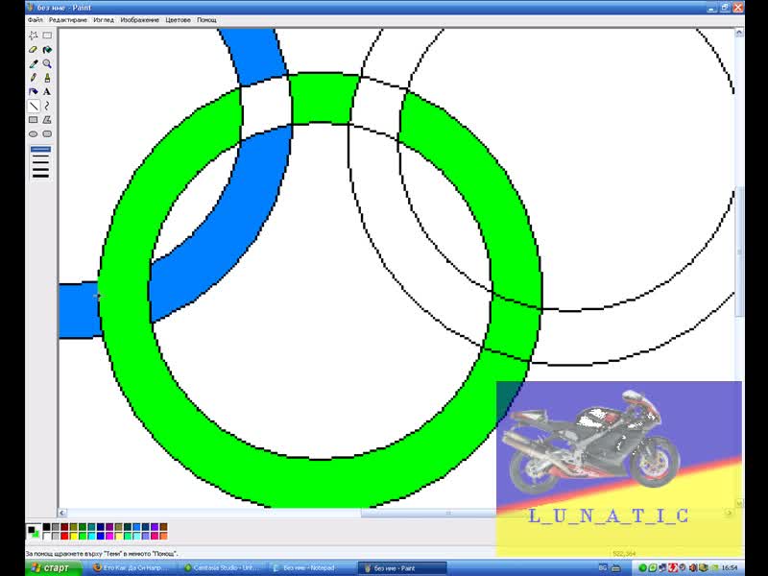The image size is (768, 576).
Task: Select the Airbrush spray tool
Action: (x=34, y=91)
